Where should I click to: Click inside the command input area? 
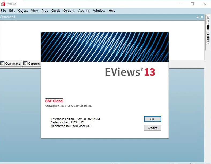pos(20,40)
